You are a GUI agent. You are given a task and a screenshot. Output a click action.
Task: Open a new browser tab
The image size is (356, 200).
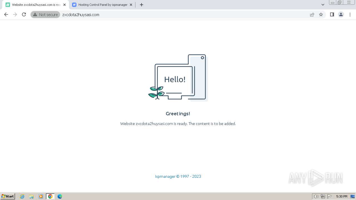pos(141,5)
